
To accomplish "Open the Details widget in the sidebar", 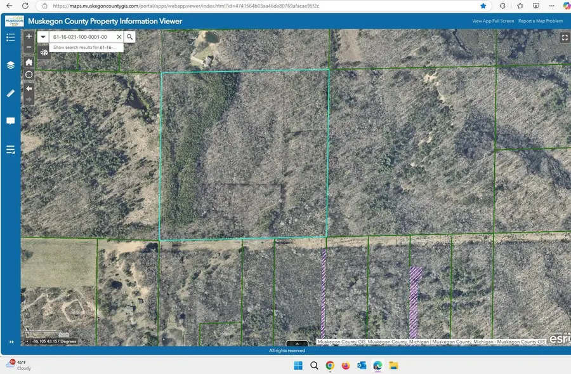I will [10, 149].
